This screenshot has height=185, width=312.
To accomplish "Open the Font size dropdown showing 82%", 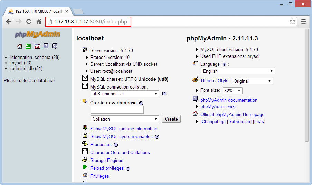I will (x=233, y=91).
